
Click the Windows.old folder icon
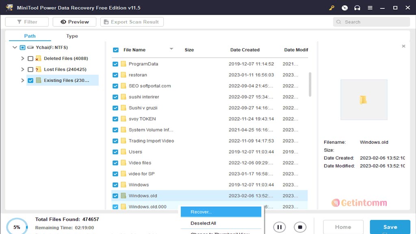tap(123, 196)
